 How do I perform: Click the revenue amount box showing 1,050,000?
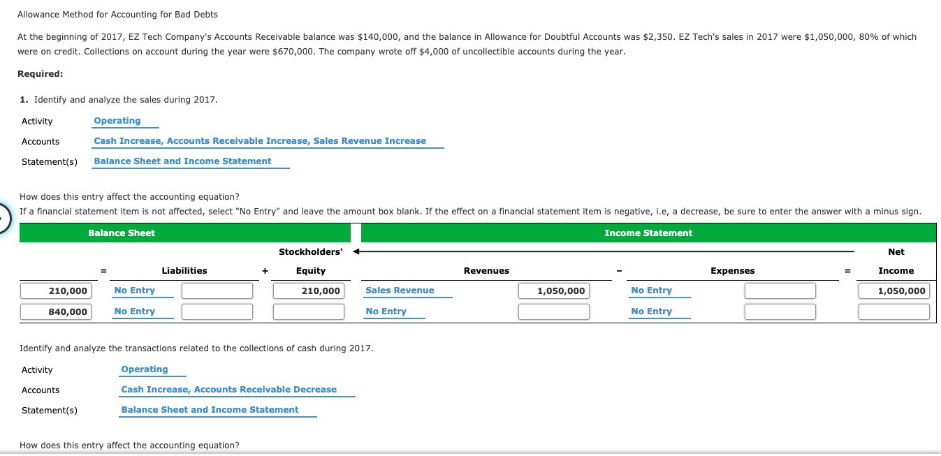[x=554, y=290]
